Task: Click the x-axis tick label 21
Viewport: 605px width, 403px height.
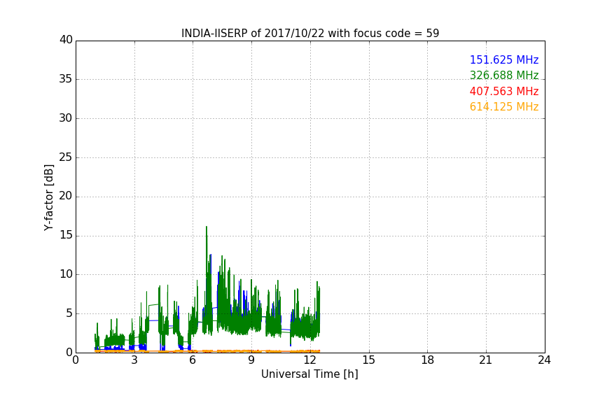Action: point(486,360)
